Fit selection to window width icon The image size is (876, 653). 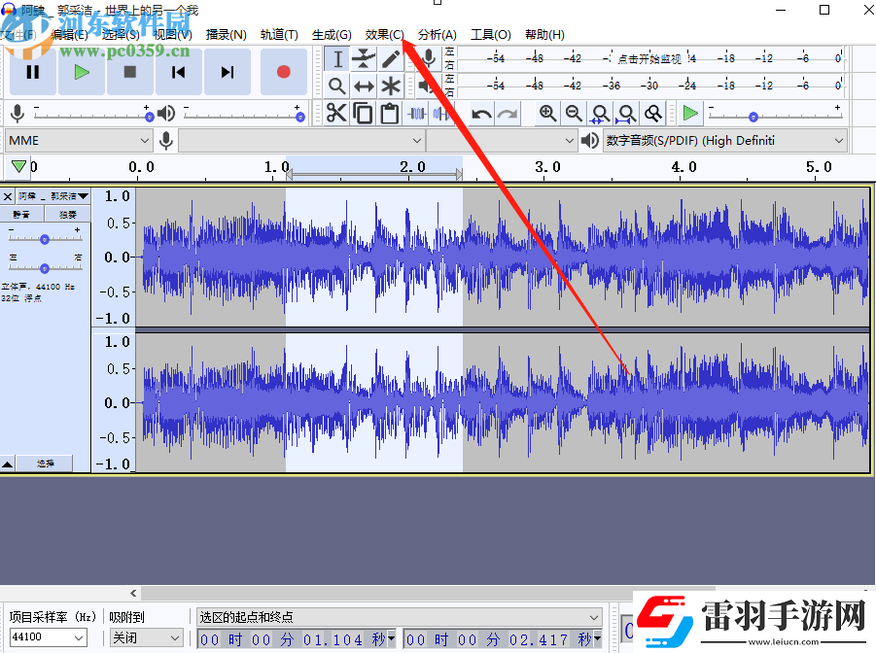pyautogui.click(x=600, y=114)
